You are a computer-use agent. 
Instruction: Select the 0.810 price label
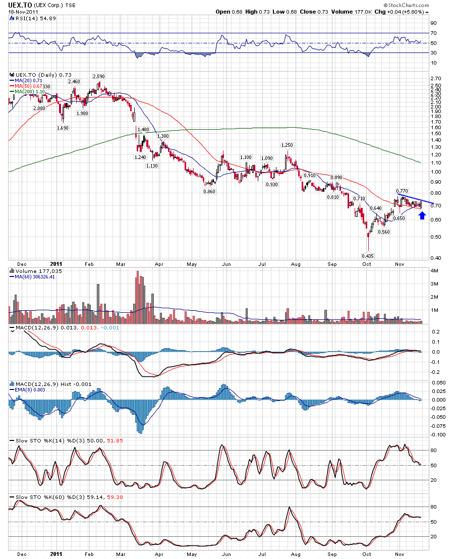[x=333, y=197]
